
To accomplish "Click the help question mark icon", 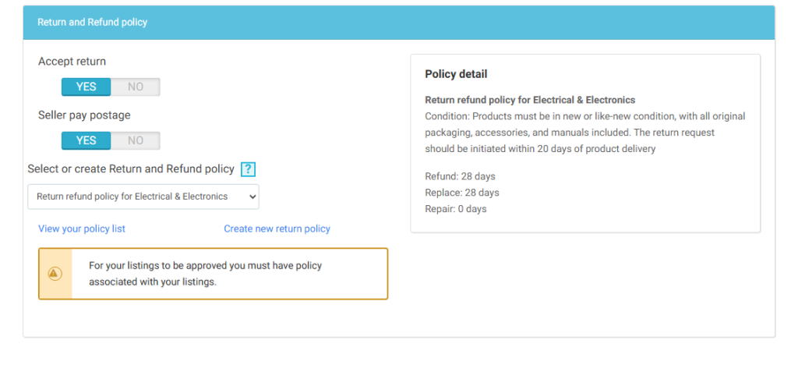I will (x=248, y=169).
